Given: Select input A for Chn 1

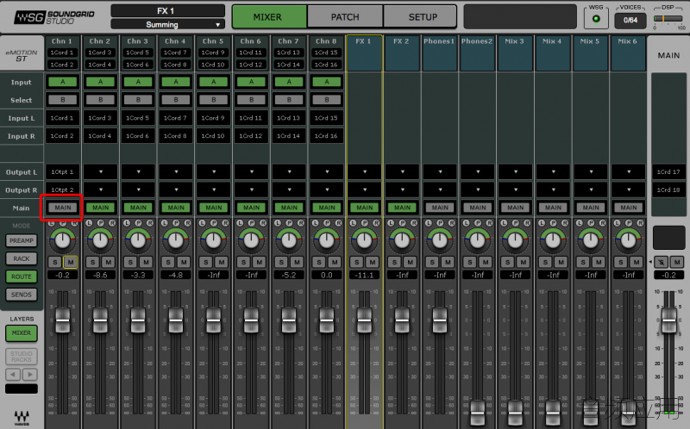Looking at the screenshot, I should pyautogui.click(x=62, y=82).
